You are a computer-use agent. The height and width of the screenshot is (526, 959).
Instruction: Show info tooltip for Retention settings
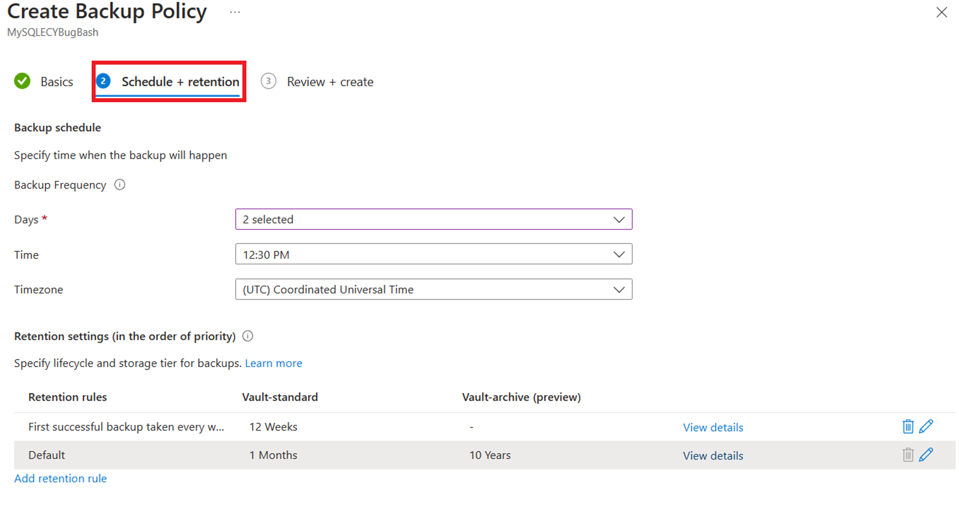tap(248, 336)
